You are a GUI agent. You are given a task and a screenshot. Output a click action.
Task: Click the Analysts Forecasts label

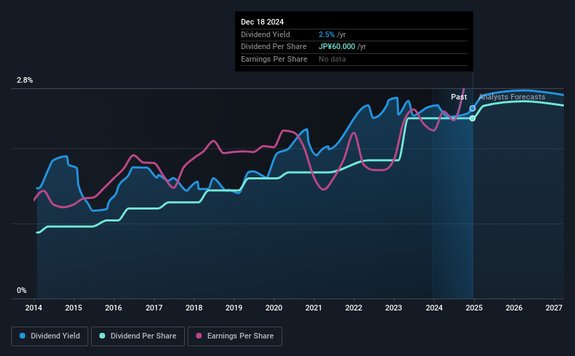pyautogui.click(x=512, y=97)
